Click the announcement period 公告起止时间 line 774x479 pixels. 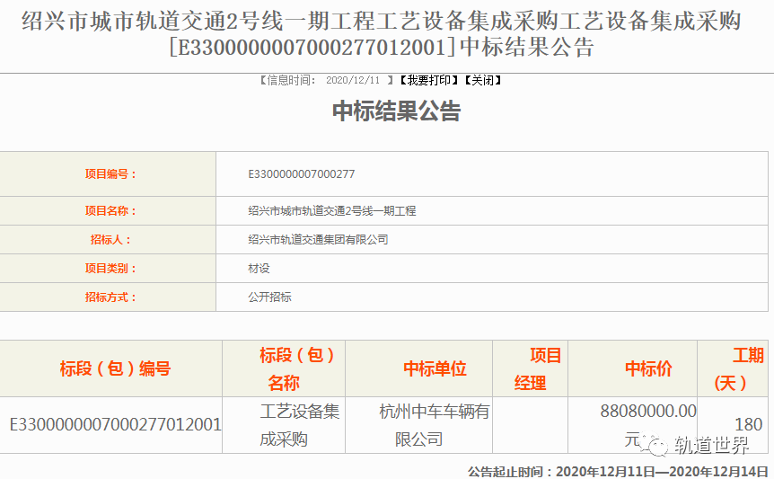click(618, 472)
